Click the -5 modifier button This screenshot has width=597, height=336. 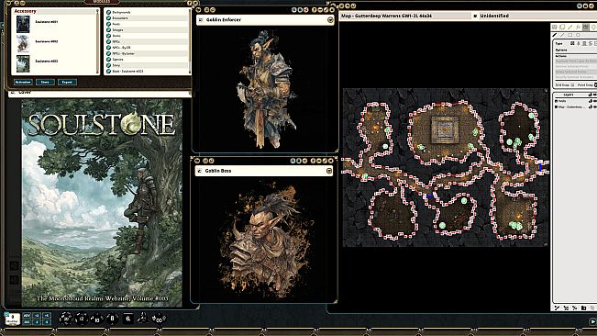pos(47,322)
